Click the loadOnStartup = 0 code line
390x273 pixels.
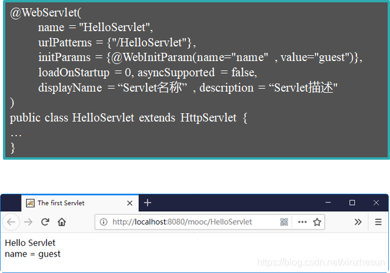click(148, 72)
